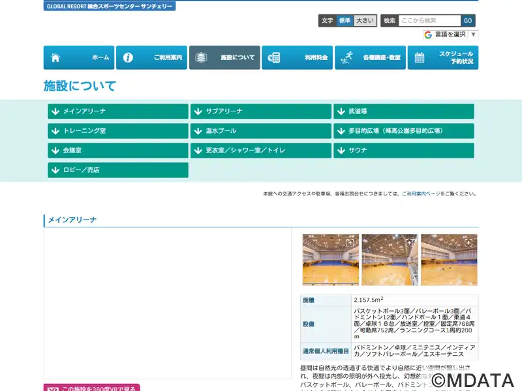Click the calculator icon for 利用料金

click(x=274, y=57)
